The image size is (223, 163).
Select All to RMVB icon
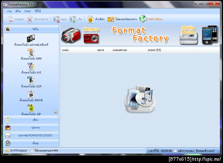(31, 94)
